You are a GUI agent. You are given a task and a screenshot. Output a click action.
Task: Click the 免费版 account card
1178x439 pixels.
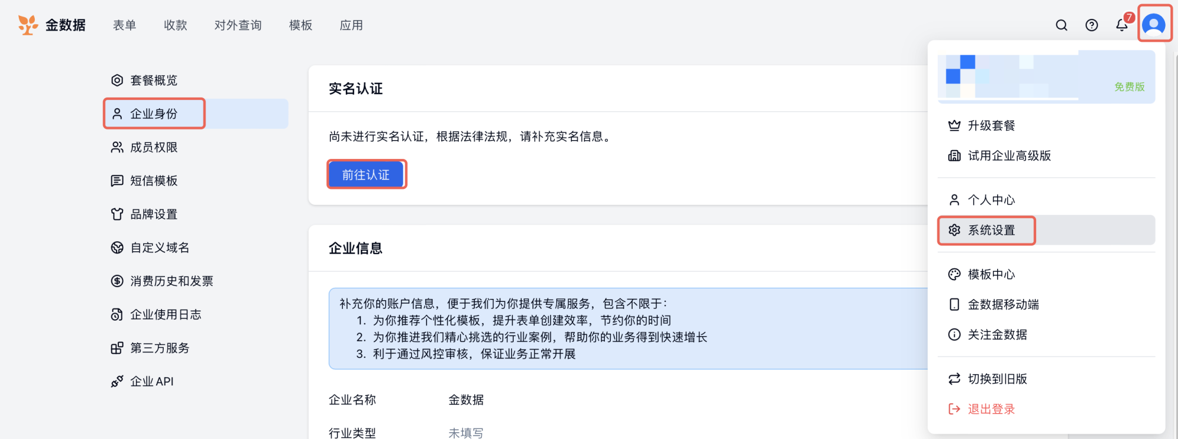point(1046,77)
